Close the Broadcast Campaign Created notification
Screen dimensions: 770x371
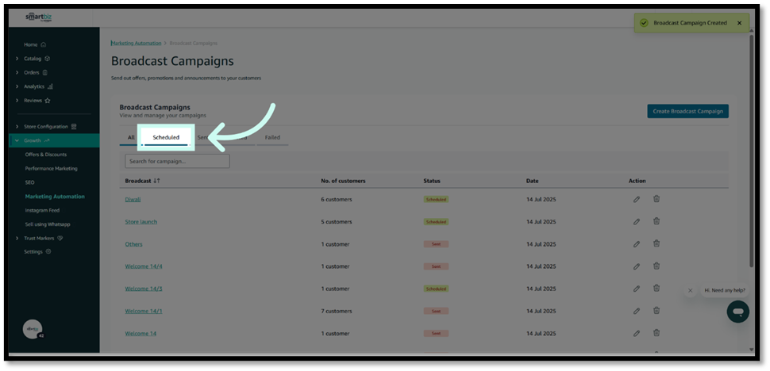[739, 23]
